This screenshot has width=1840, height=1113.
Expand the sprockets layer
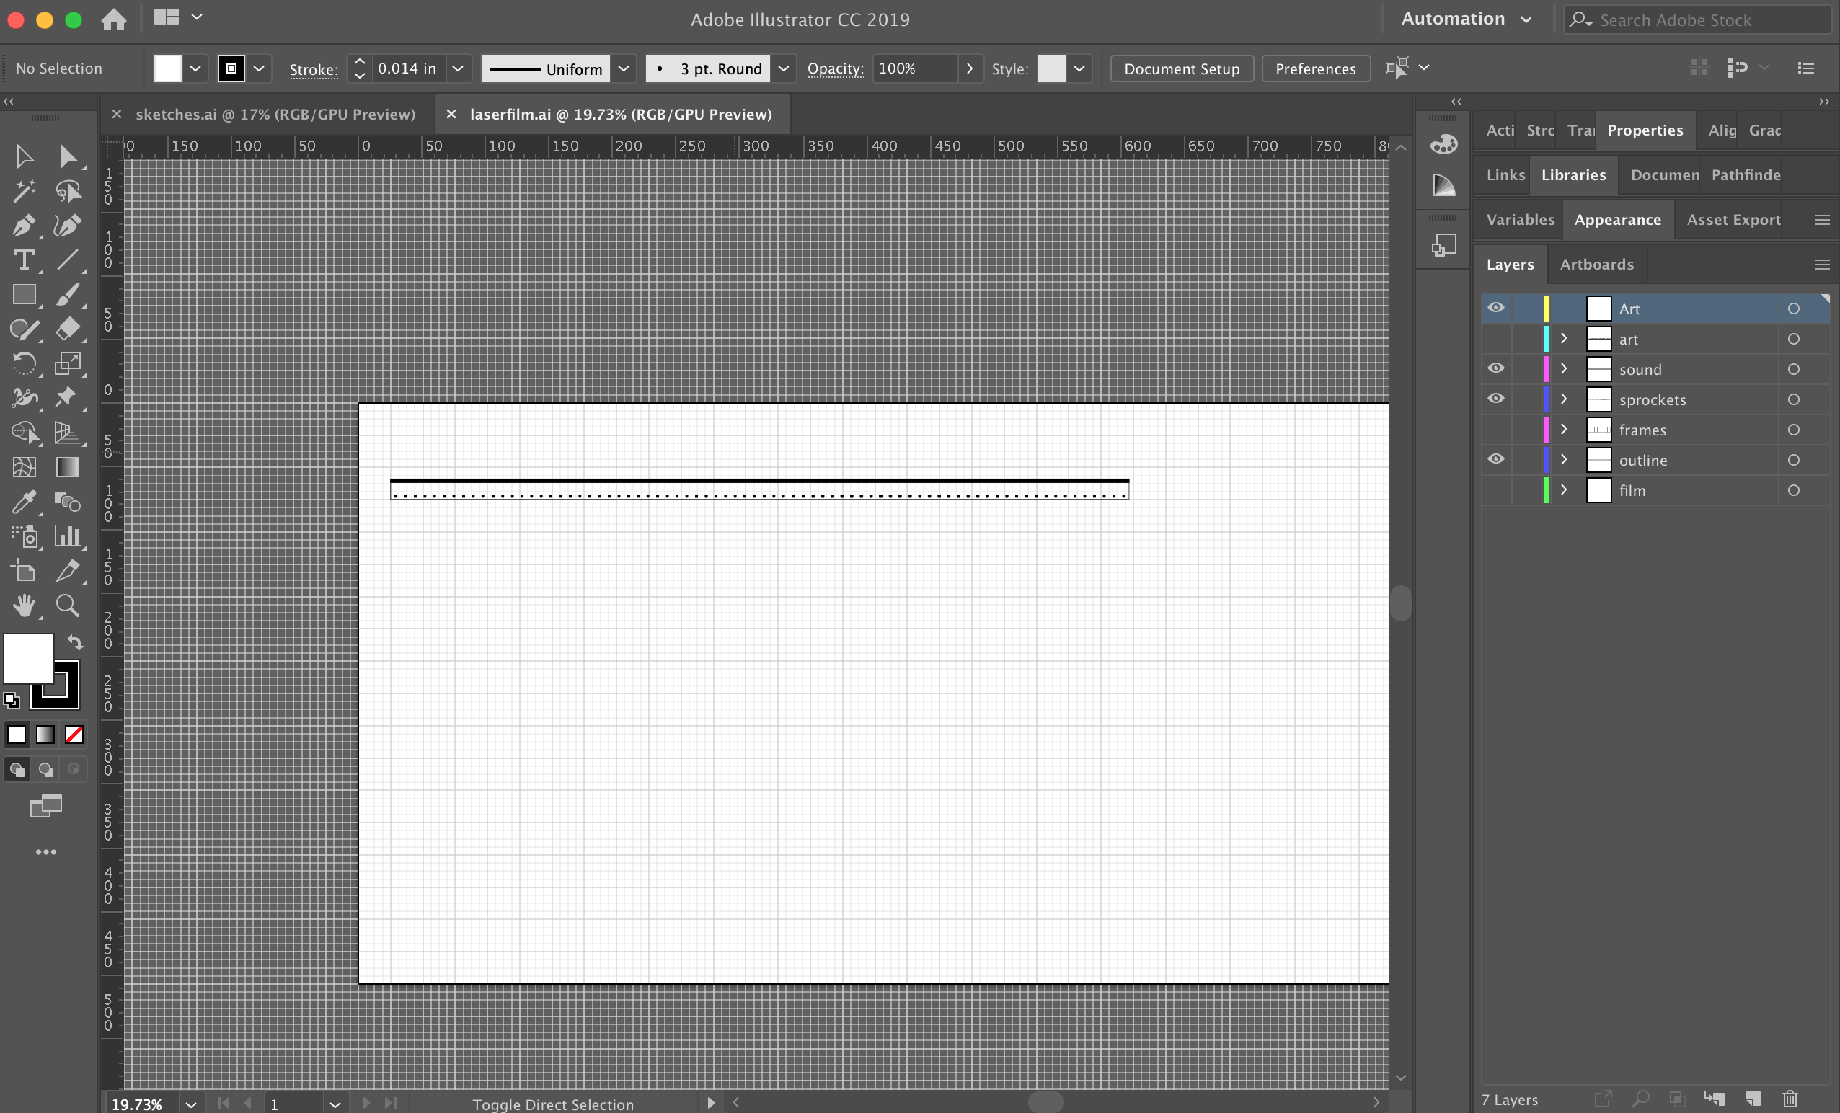tap(1565, 399)
